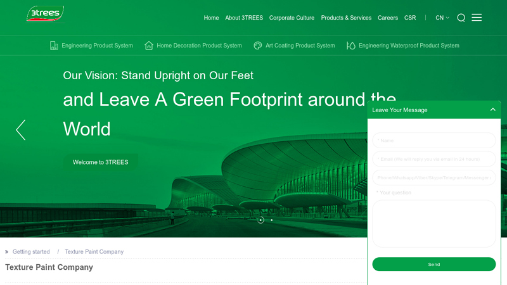
Task: Open the Products & Services menu
Action: point(346,18)
